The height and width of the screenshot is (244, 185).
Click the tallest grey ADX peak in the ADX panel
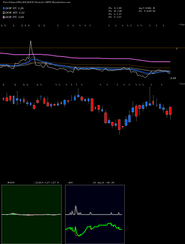pyautogui.click(x=76, y=206)
